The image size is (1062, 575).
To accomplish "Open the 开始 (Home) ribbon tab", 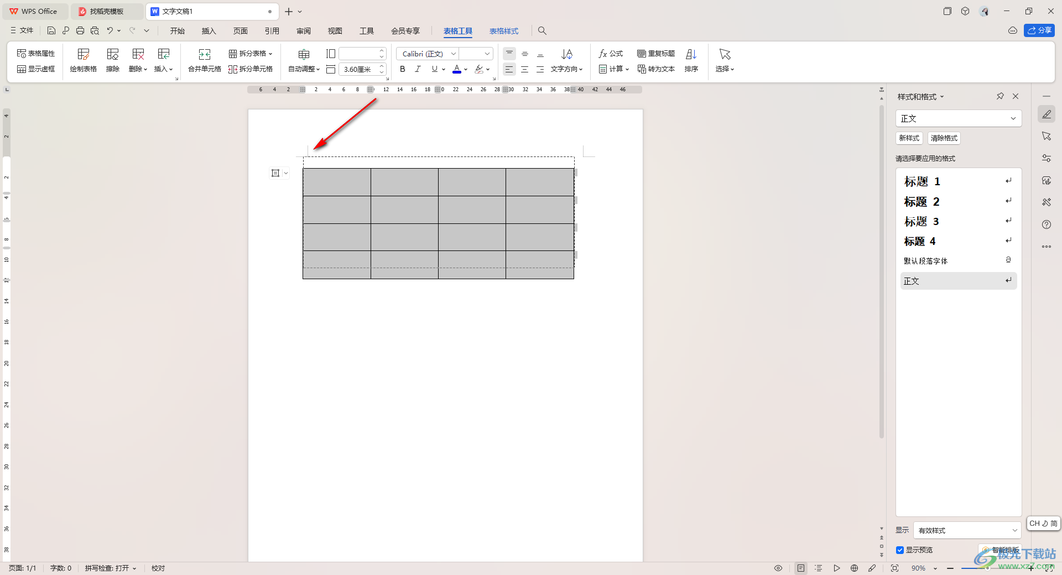I will pyautogui.click(x=178, y=31).
